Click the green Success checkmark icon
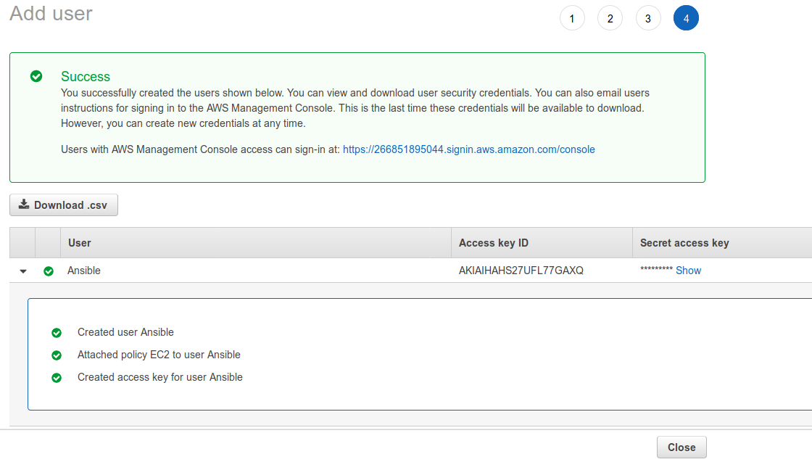Screen dimensions: 812x462 coord(36,76)
